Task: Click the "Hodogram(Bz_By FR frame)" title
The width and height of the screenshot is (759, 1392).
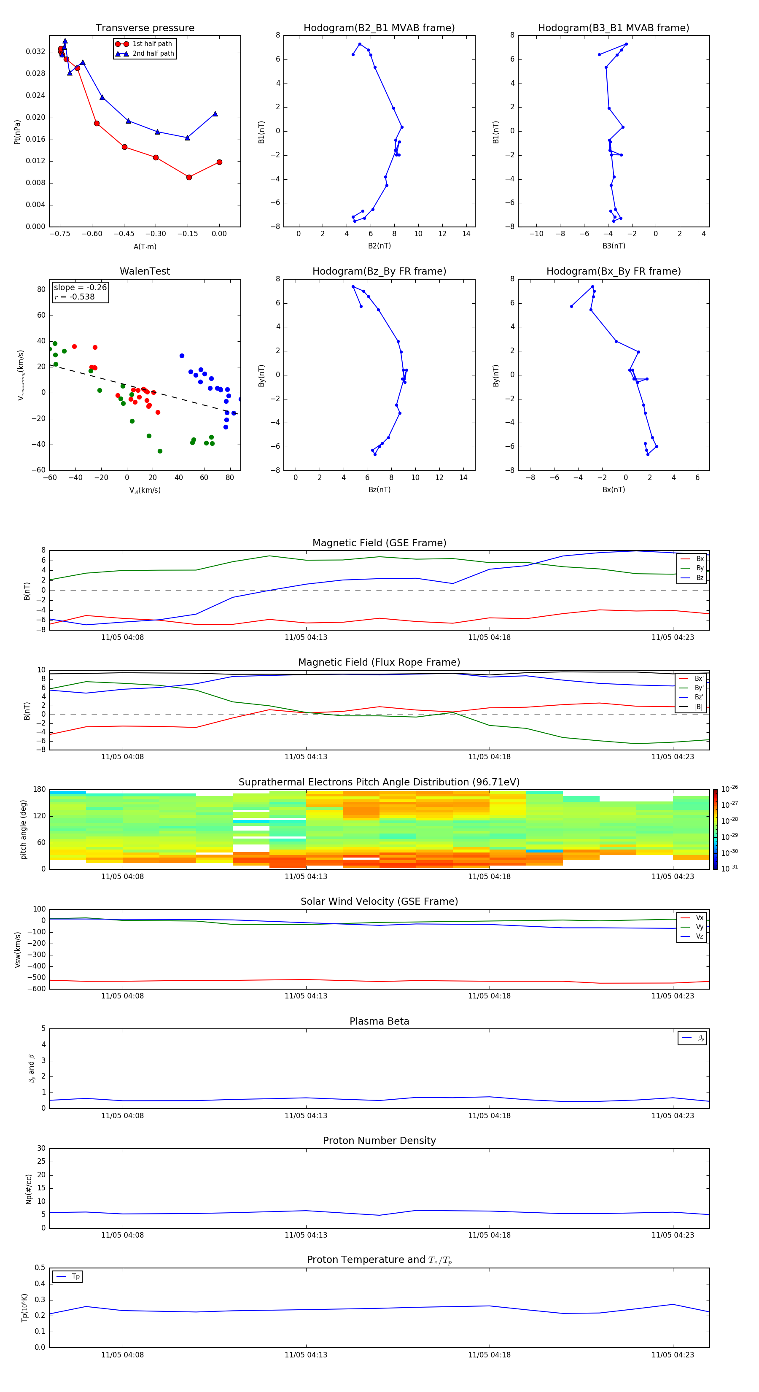Action: point(379,271)
